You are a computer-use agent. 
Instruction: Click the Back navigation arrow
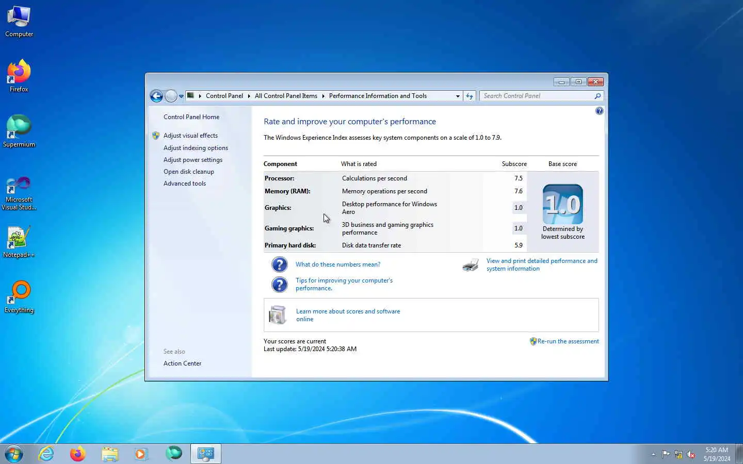pos(156,96)
